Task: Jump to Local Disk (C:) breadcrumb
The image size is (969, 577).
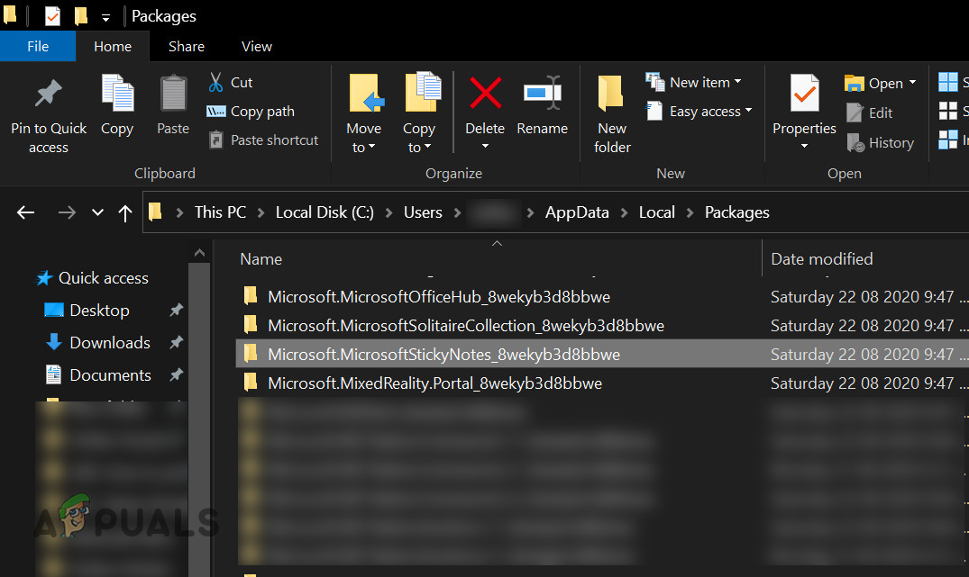Action: click(325, 212)
